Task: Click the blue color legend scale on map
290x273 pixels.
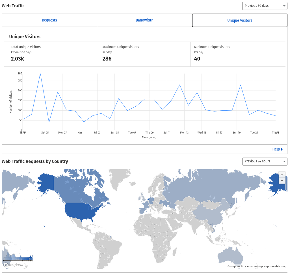Action: 18,259
